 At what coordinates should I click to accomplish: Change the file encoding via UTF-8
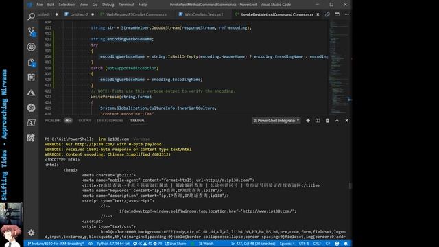point(304,244)
